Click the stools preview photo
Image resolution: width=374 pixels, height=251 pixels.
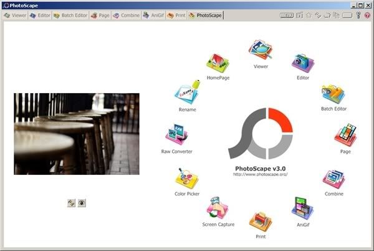click(77, 134)
